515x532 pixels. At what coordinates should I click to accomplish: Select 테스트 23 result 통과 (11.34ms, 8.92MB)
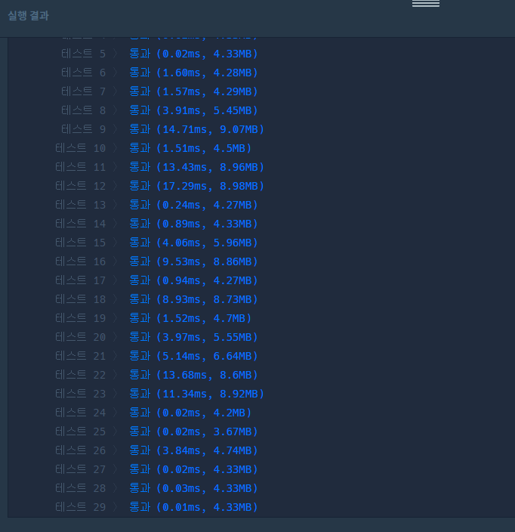click(x=196, y=394)
